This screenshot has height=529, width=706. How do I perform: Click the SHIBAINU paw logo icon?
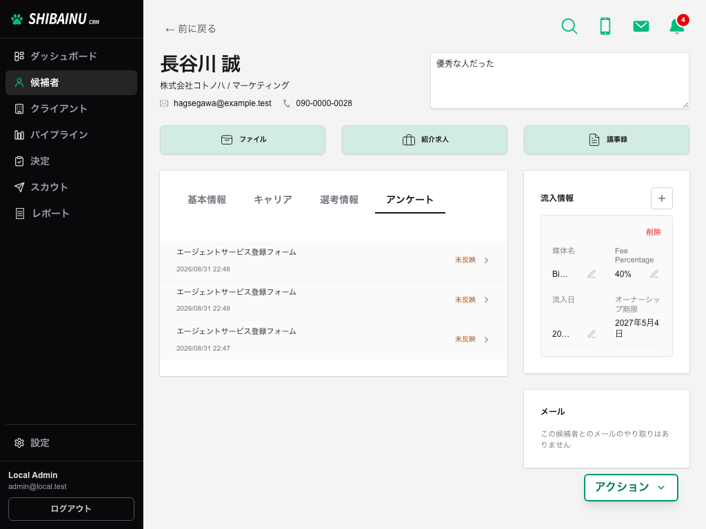tap(17, 19)
